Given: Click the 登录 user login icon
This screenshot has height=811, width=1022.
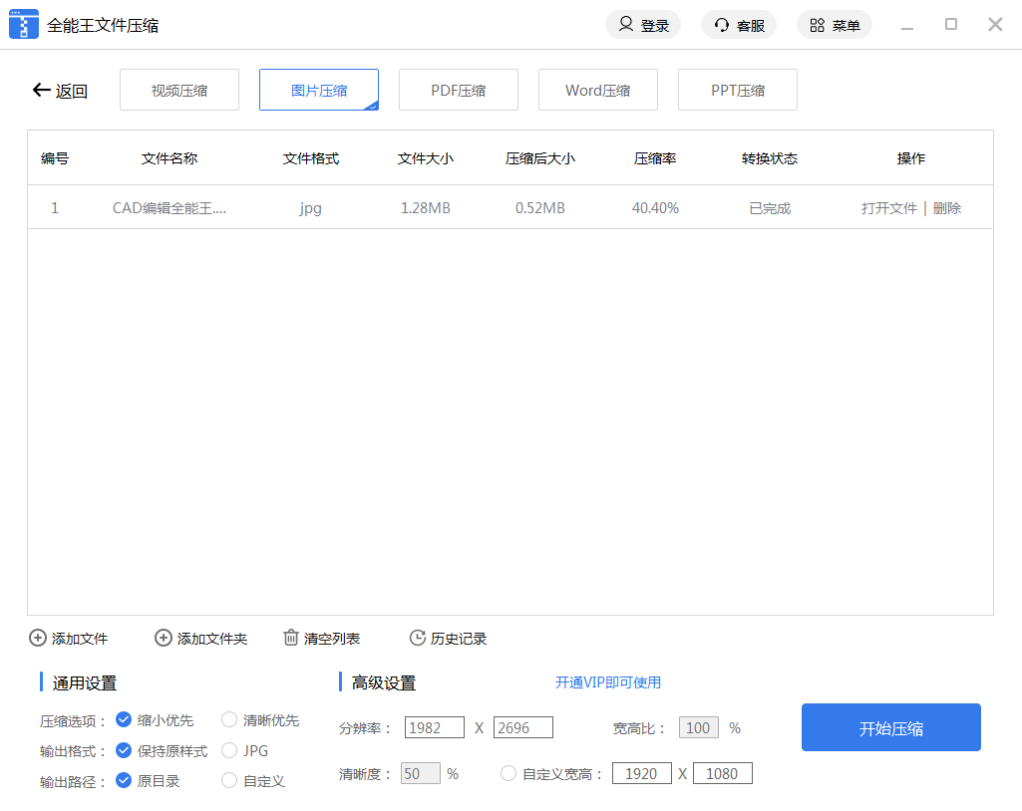Looking at the screenshot, I should (x=626, y=25).
